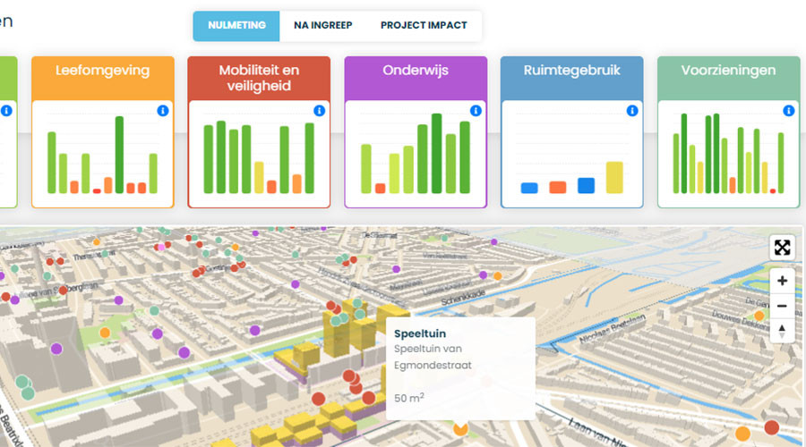Open info icon on Mobiliteit en veiligheid card
806x447 pixels.
(x=319, y=110)
